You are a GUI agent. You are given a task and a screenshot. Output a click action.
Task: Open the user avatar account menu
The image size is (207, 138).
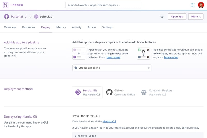pos(201,5)
